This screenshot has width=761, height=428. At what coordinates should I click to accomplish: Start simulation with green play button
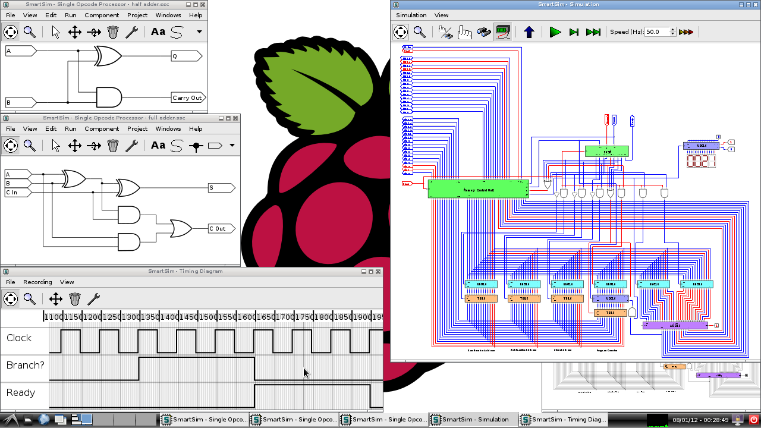555,32
